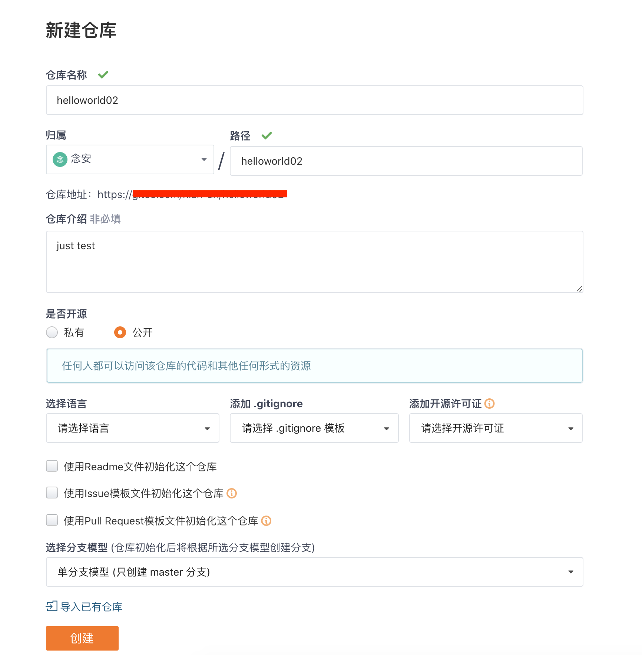Open the 请选择开源许可证 dropdown
Image resolution: width=642 pixels, height=655 pixels.
[496, 428]
